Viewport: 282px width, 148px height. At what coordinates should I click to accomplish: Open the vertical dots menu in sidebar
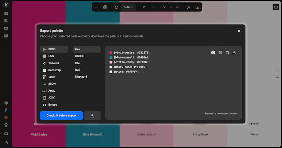coord(6,43)
